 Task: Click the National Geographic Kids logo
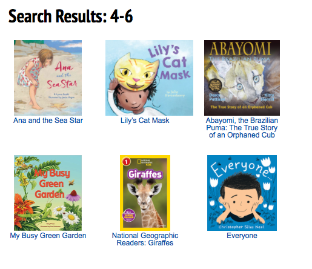coord(145,162)
